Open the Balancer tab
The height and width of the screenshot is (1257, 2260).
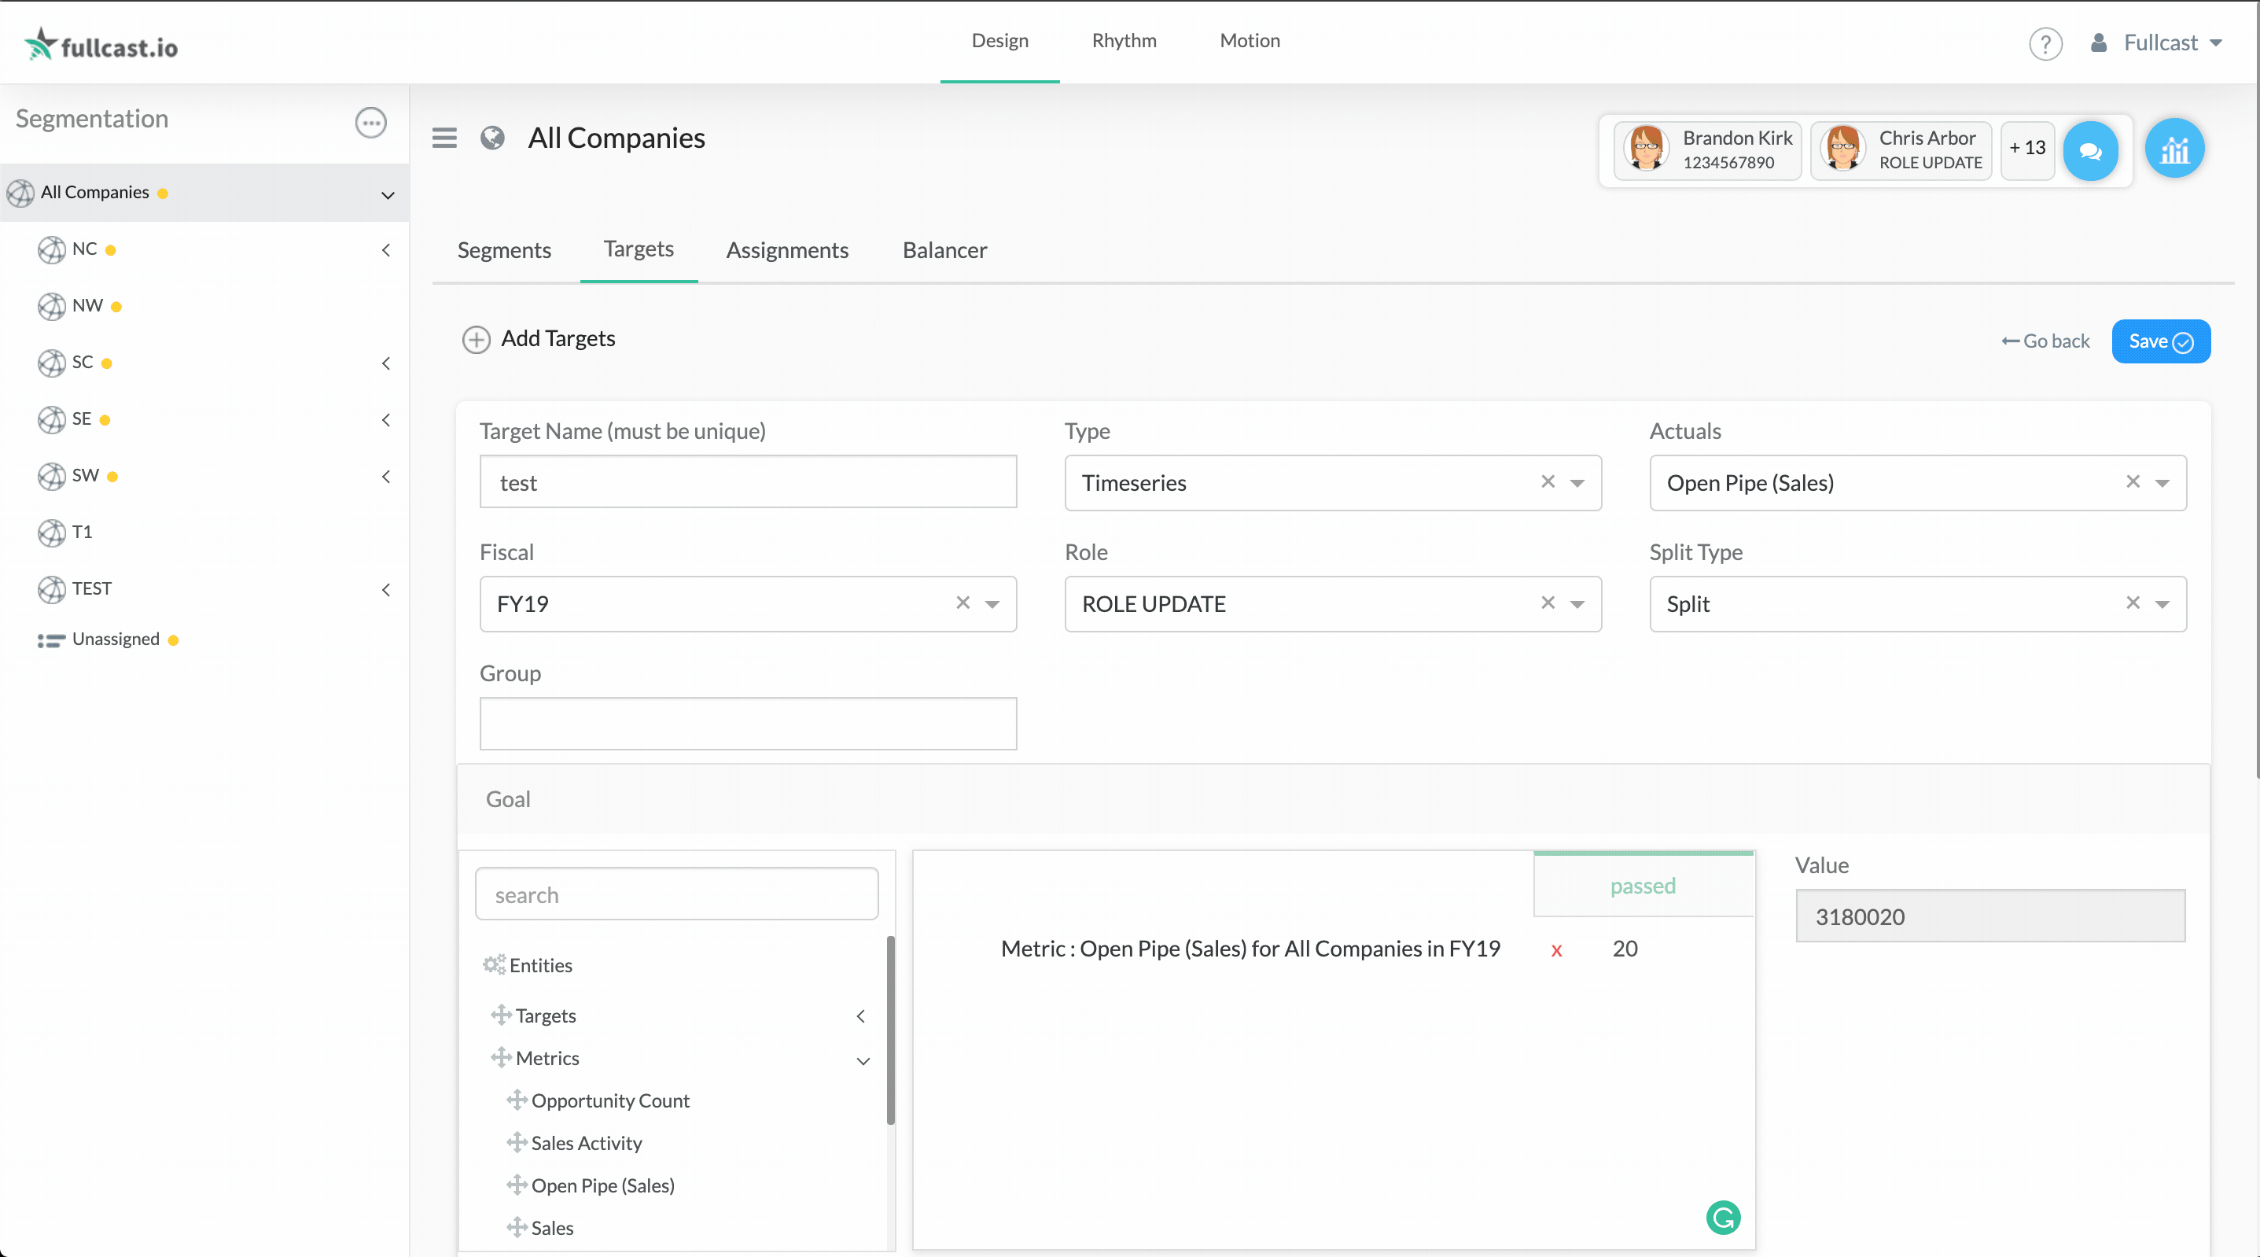(944, 250)
